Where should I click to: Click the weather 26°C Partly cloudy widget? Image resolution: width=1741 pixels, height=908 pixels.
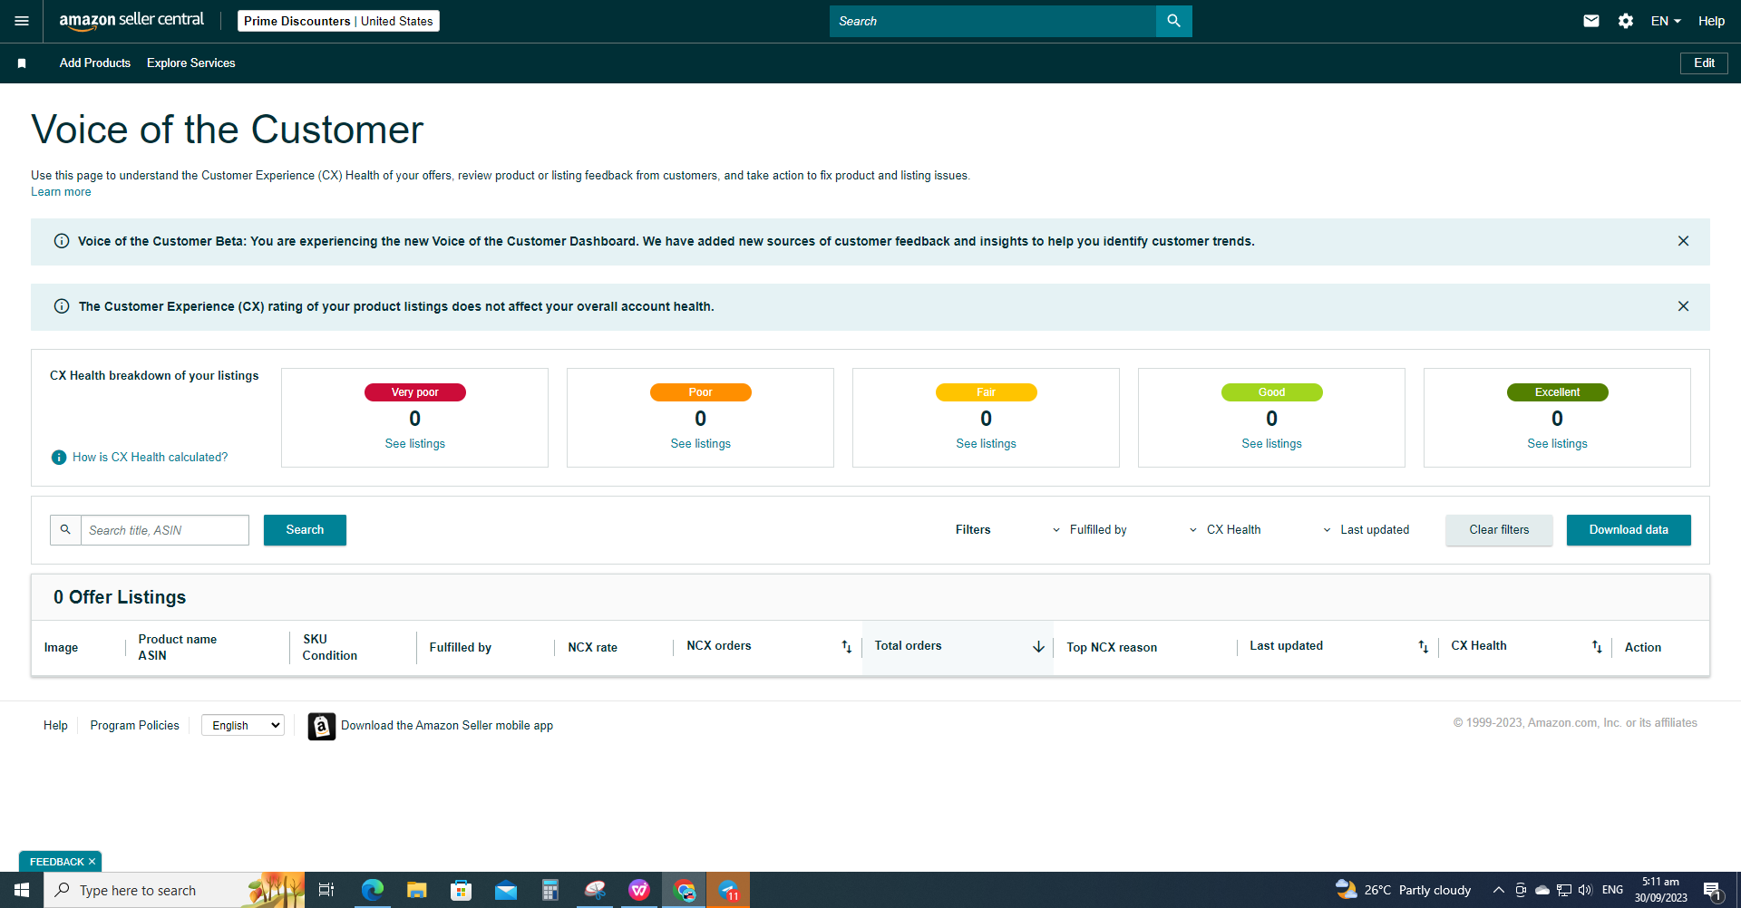(x=1403, y=890)
